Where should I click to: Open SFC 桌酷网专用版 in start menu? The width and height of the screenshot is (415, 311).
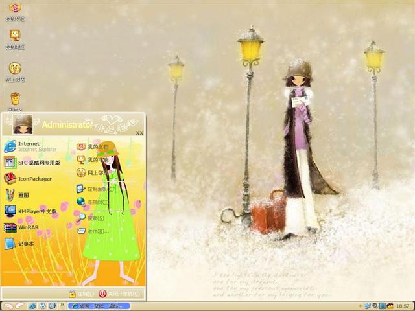click(x=32, y=163)
